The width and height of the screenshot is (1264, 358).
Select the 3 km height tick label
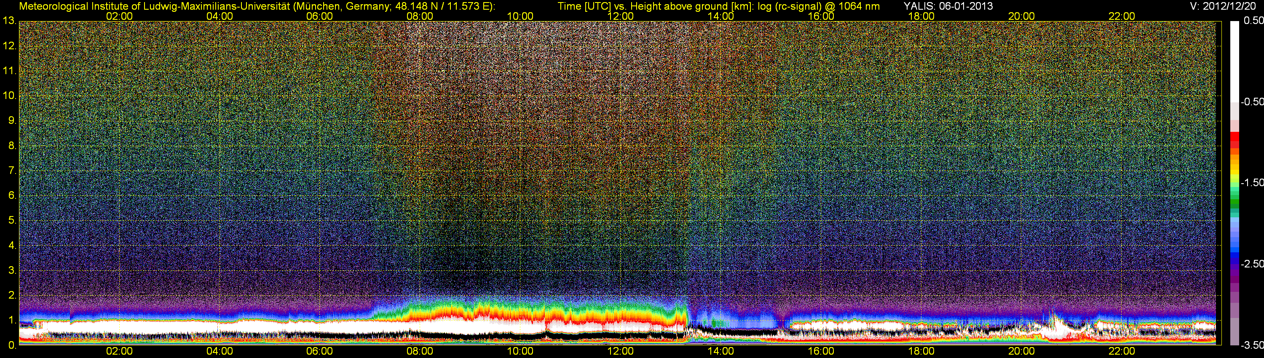tap(12, 271)
